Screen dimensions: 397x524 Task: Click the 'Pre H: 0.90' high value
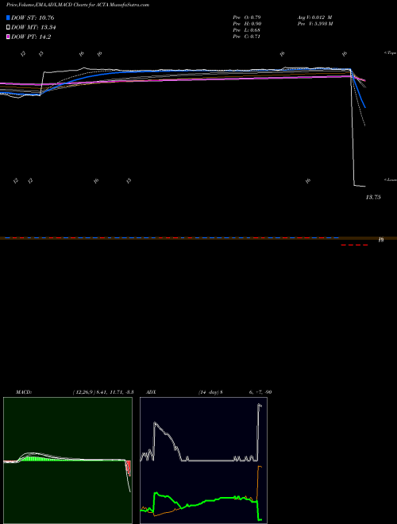(x=247, y=24)
